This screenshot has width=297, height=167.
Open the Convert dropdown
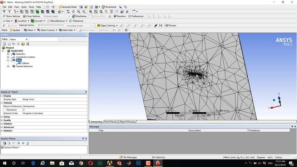pyautogui.click(x=38, y=21)
